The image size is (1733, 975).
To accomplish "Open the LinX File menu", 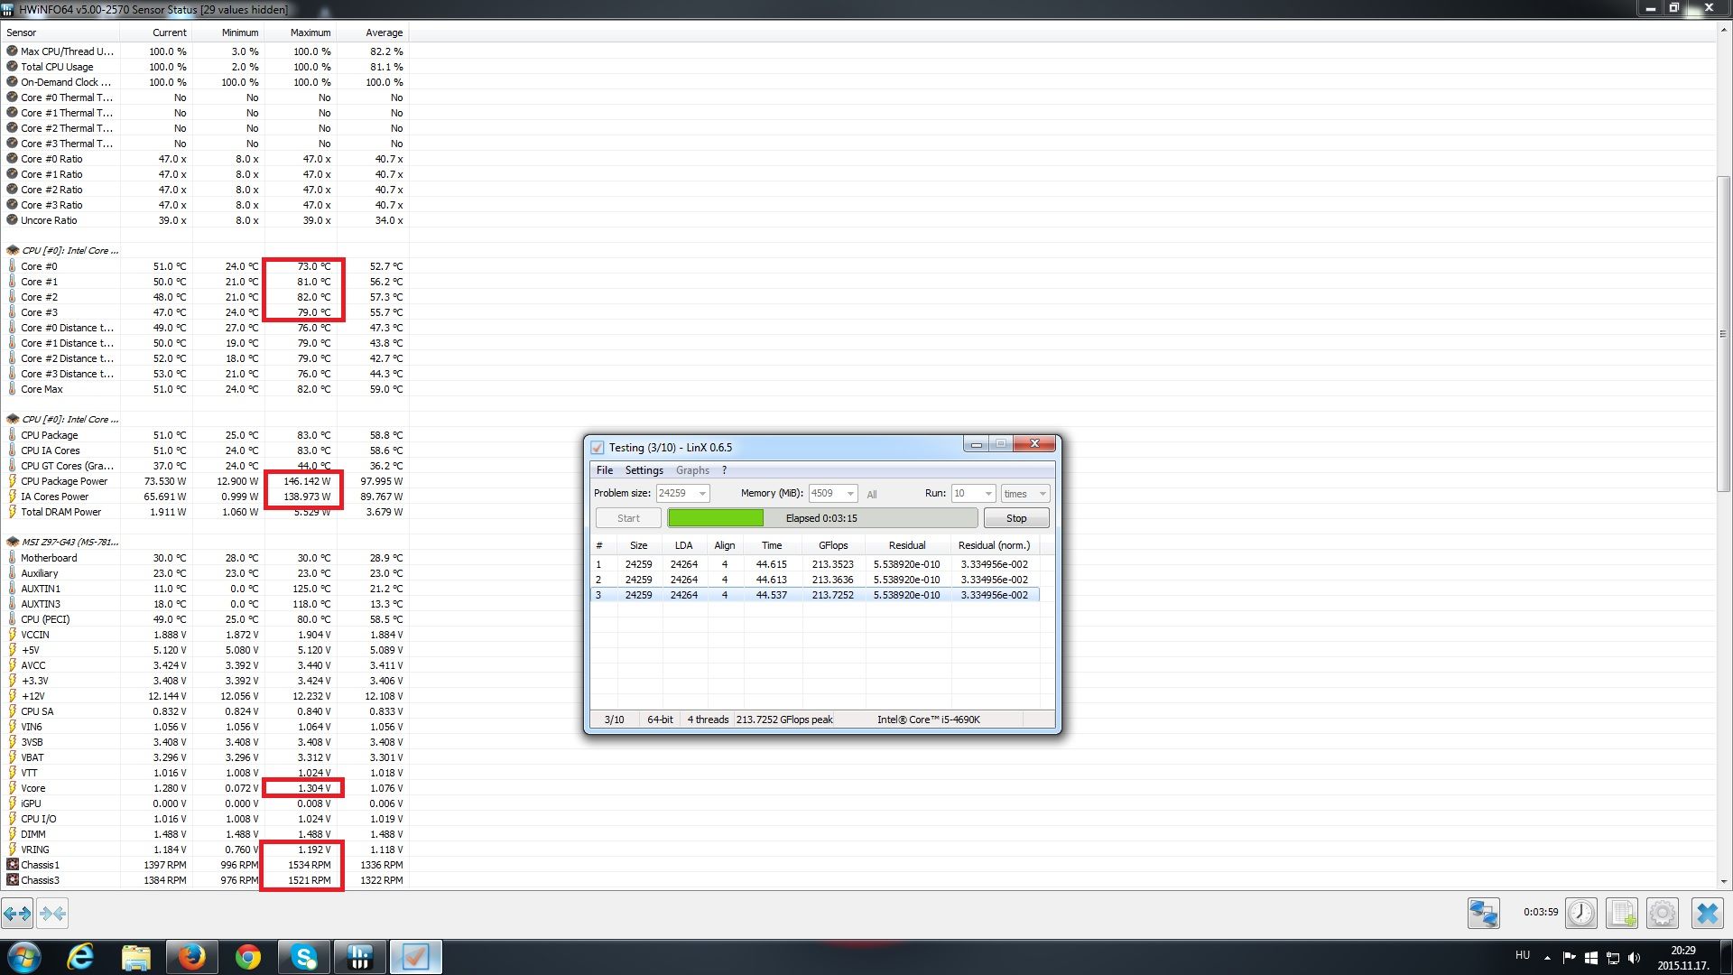I will click(605, 470).
